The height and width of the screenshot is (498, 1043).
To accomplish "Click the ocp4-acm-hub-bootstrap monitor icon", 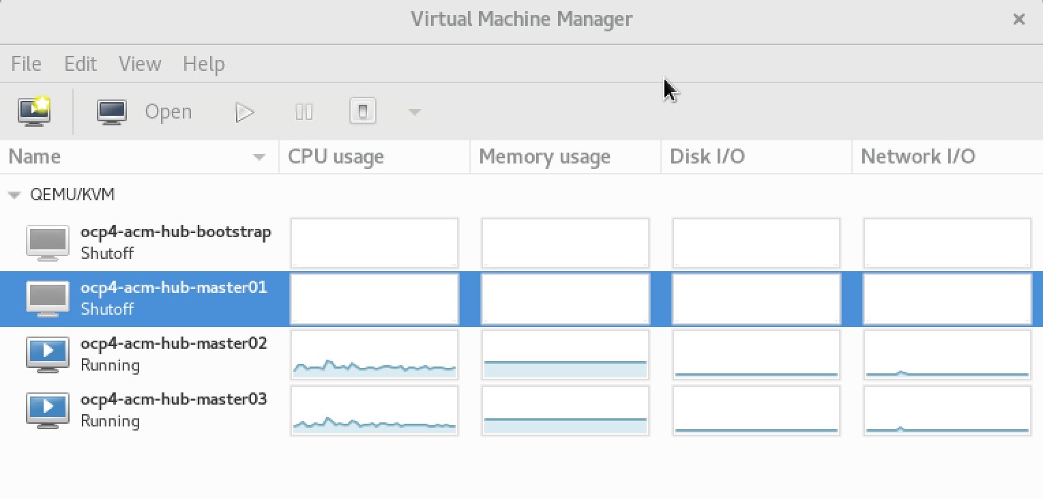I will click(48, 243).
